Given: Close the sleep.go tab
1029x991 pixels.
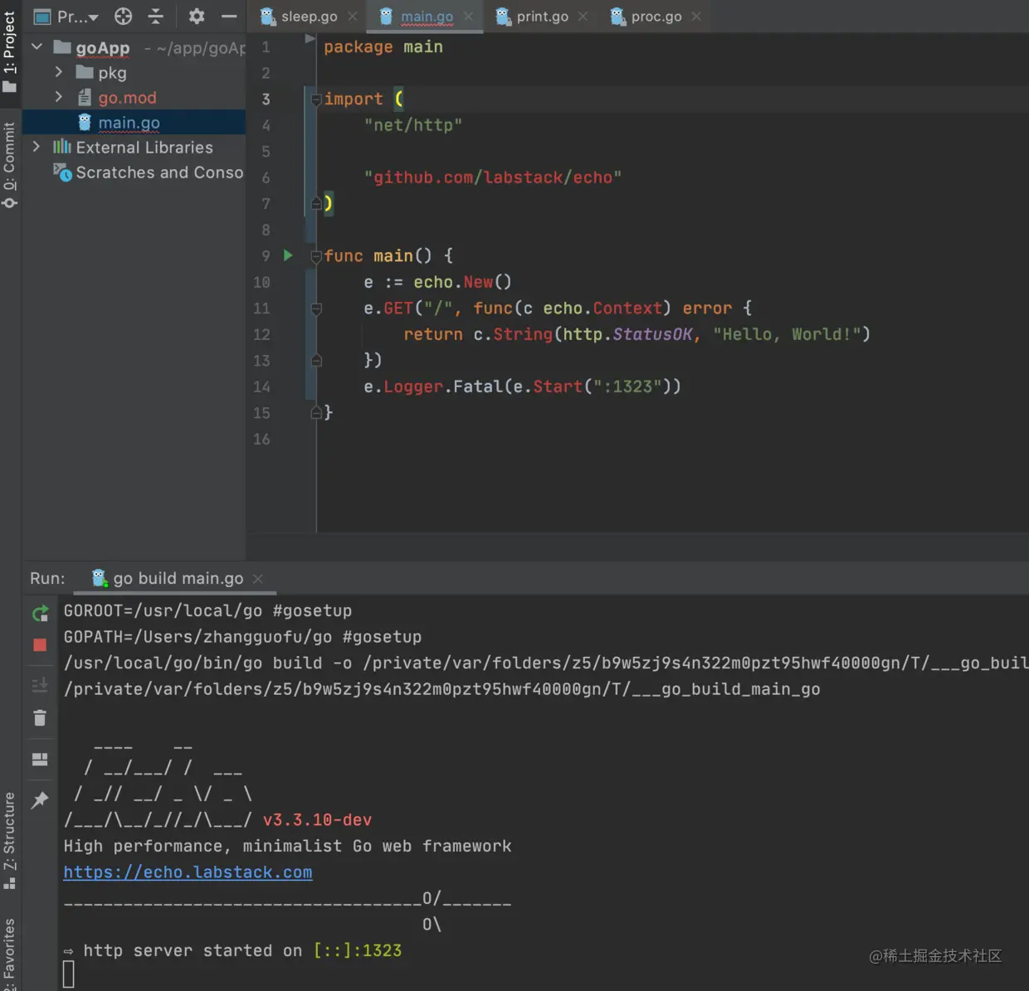Looking at the screenshot, I should pos(353,17).
